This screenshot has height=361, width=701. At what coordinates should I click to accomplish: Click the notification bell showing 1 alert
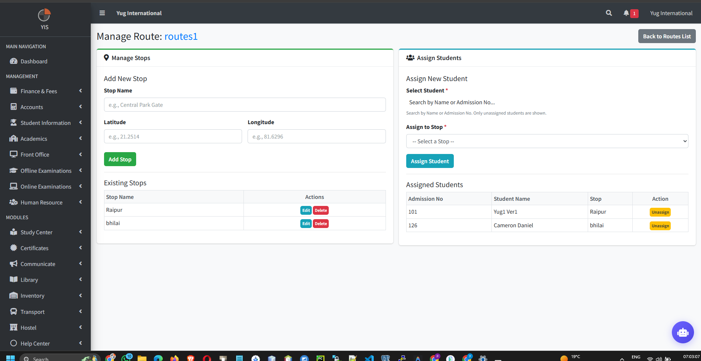click(626, 13)
